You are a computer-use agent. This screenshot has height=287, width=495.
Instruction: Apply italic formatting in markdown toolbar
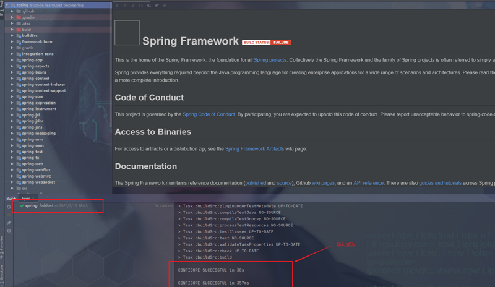[133, 6]
